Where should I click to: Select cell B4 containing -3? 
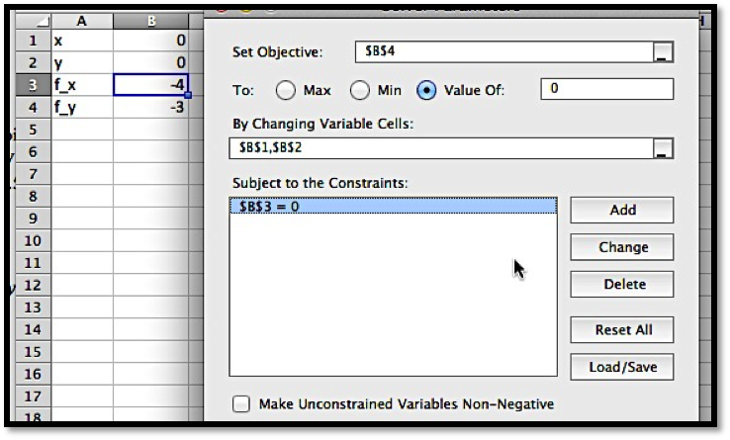(149, 107)
